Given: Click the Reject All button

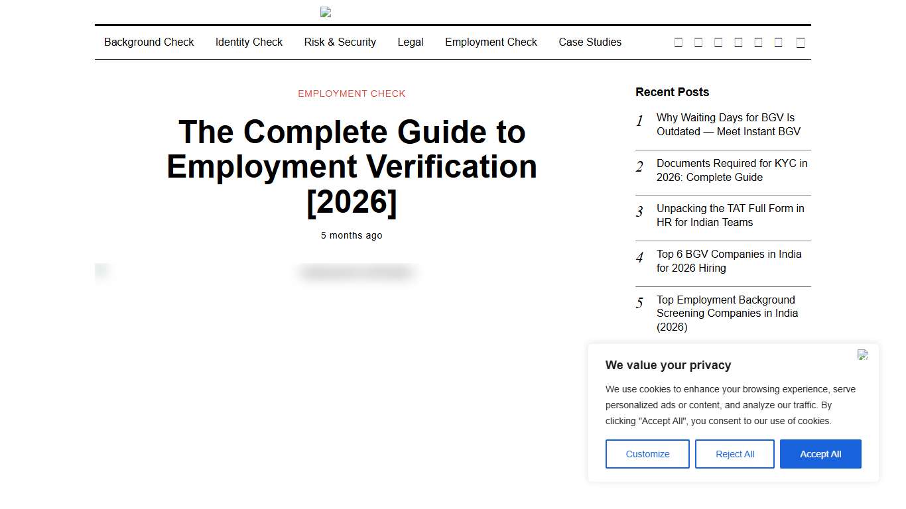Looking at the screenshot, I should [x=735, y=454].
